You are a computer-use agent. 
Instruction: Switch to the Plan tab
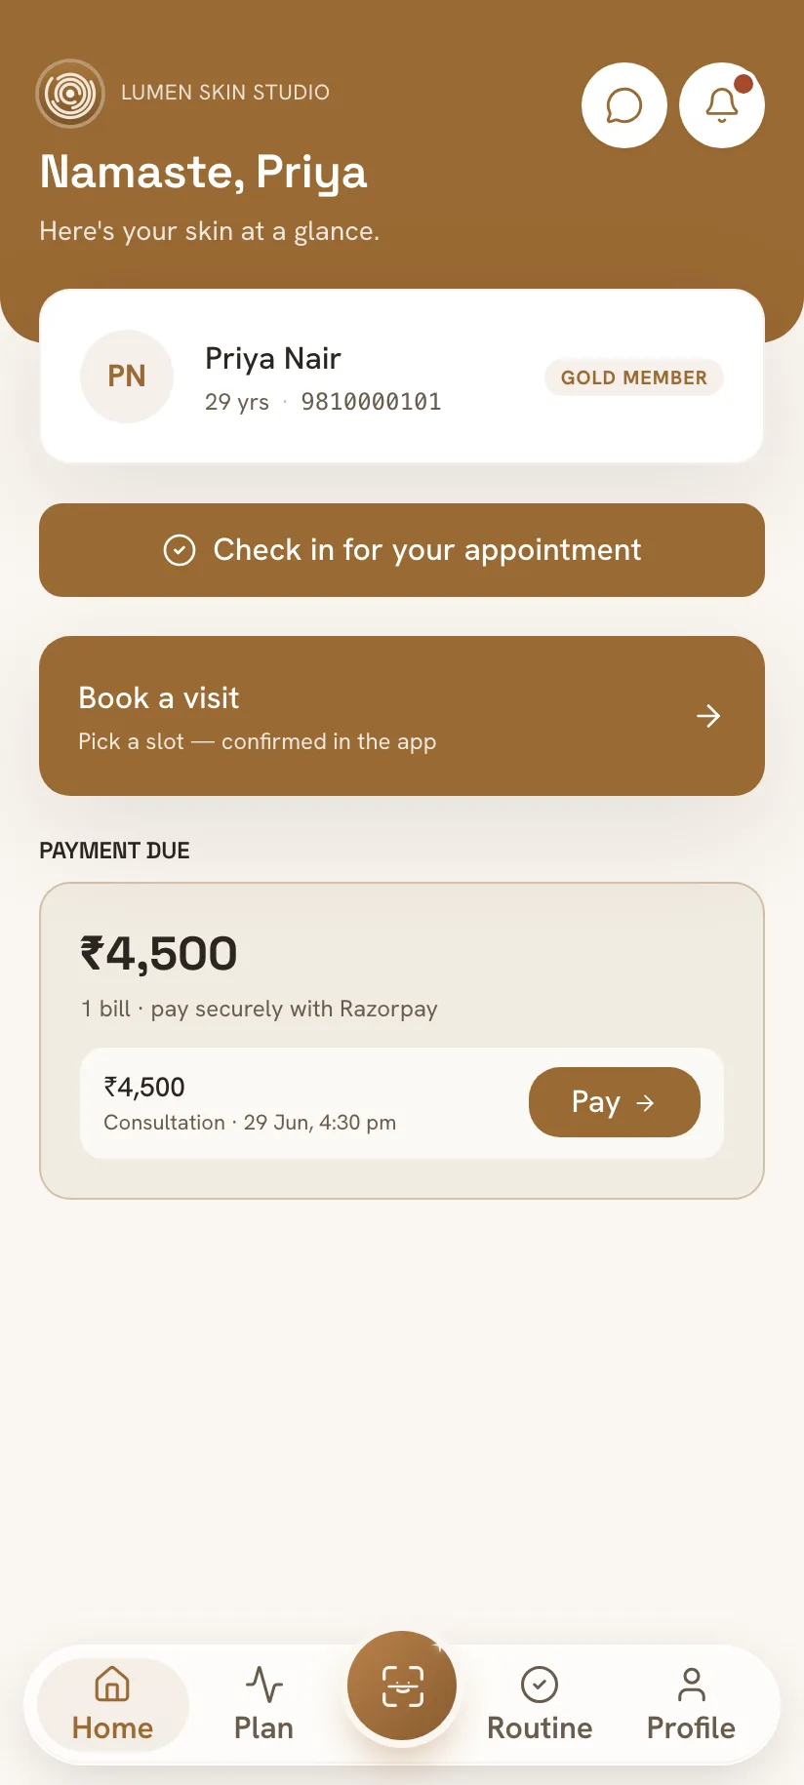[263, 1703]
